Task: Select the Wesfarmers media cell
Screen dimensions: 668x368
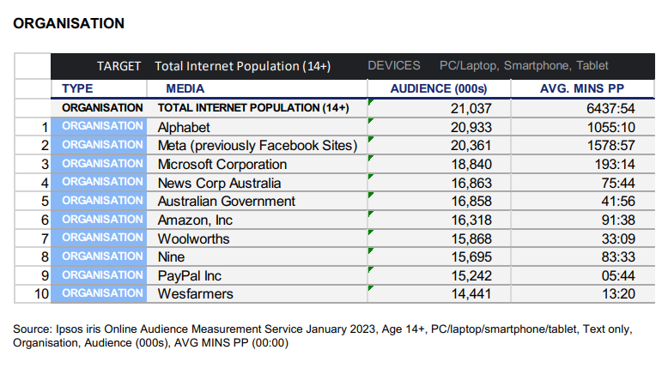Action: (x=195, y=294)
